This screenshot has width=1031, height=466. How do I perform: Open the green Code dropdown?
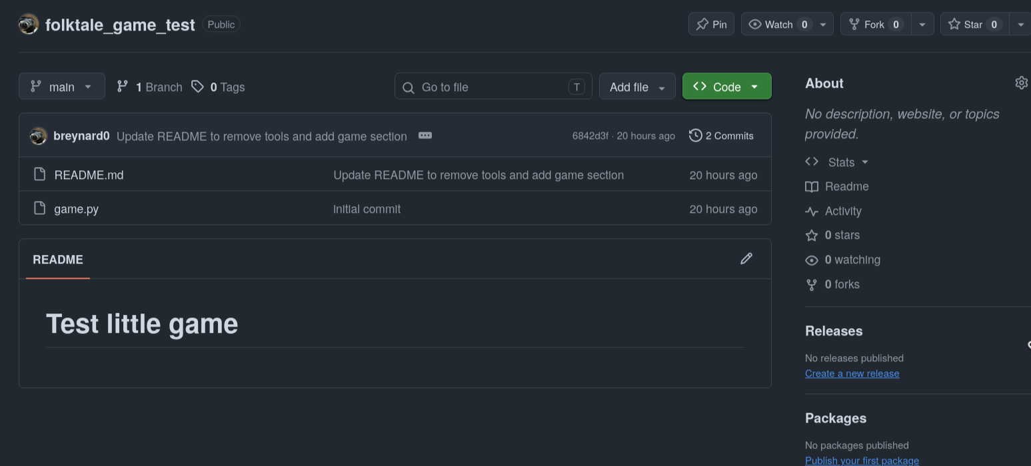tap(726, 87)
